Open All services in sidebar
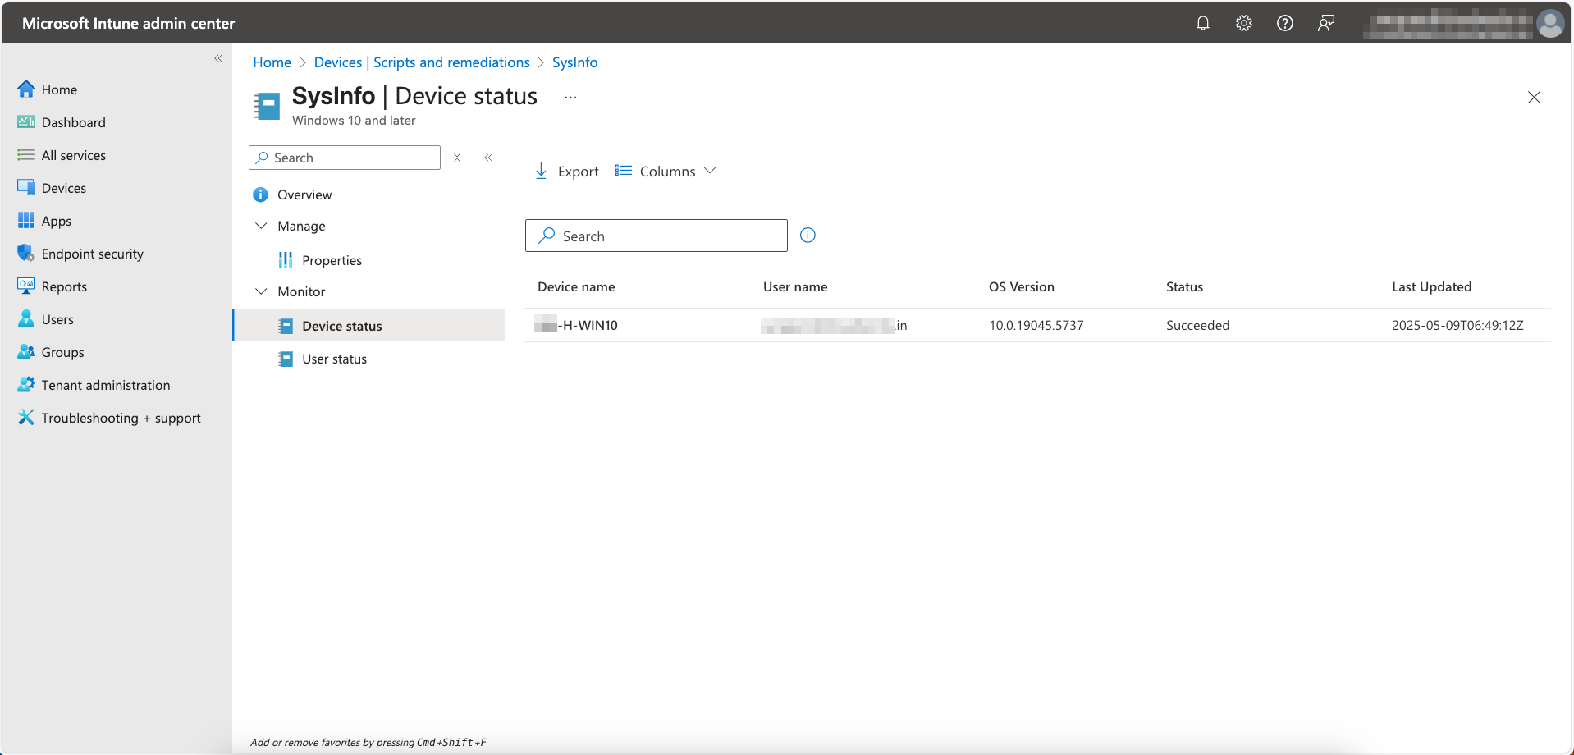 [x=74, y=155]
